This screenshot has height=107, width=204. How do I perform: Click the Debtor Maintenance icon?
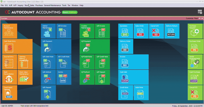pos(48,31)
